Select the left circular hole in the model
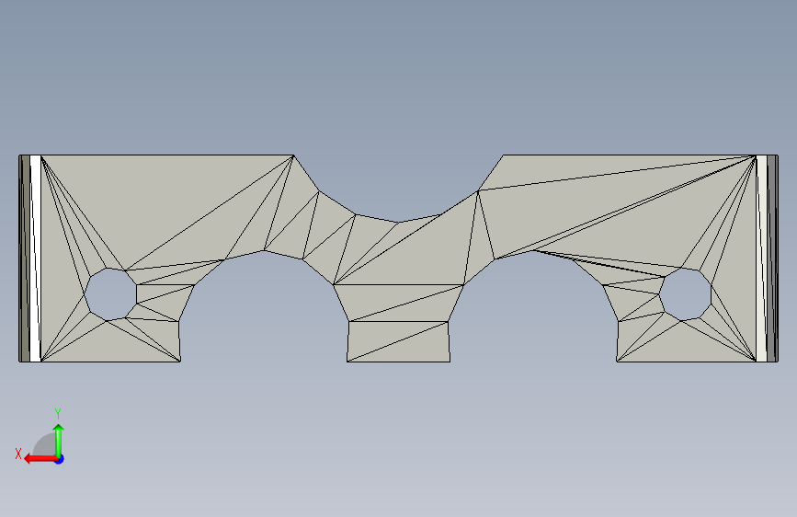The image size is (797, 517). [x=110, y=294]
